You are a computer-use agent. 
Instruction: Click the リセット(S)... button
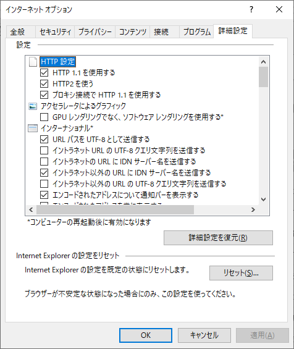[x=241, y=273]
